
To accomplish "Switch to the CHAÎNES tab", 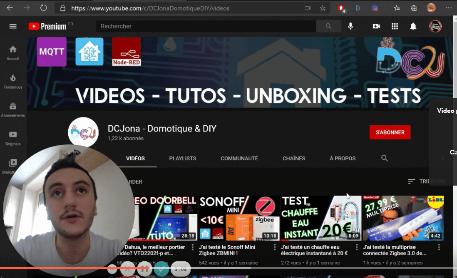I will tap(294, 159).
